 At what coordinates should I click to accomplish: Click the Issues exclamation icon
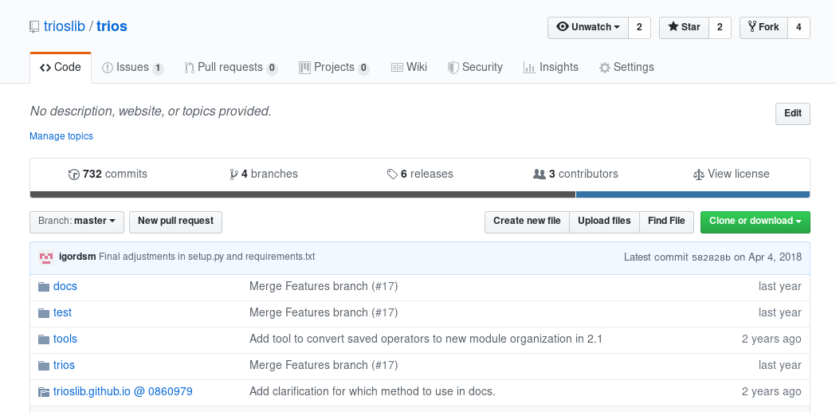pos(107,68)
